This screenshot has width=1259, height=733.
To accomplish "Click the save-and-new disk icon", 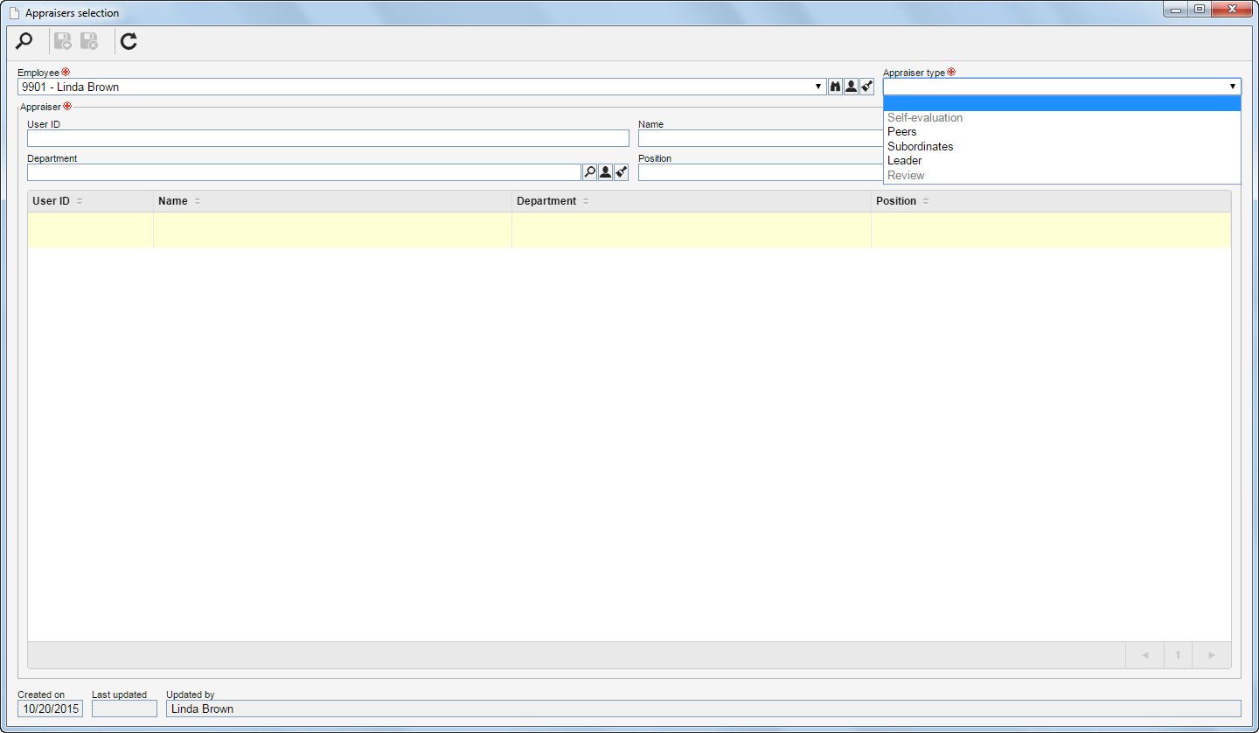I will (x=63, y=41).
